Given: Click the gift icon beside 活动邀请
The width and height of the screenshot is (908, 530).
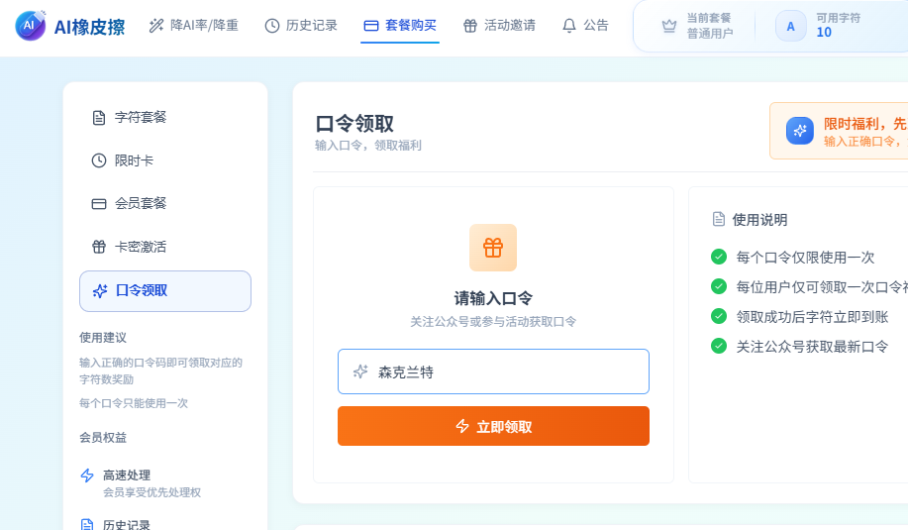Looking at the screenshot, I should pos(470,26).
